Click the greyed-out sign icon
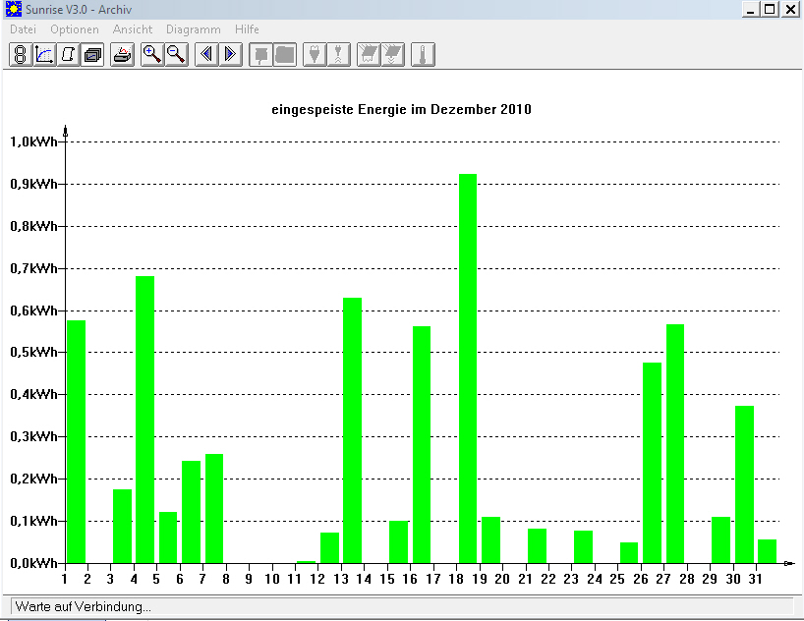Screen dimensions: 804x621 tap(261, 54)
